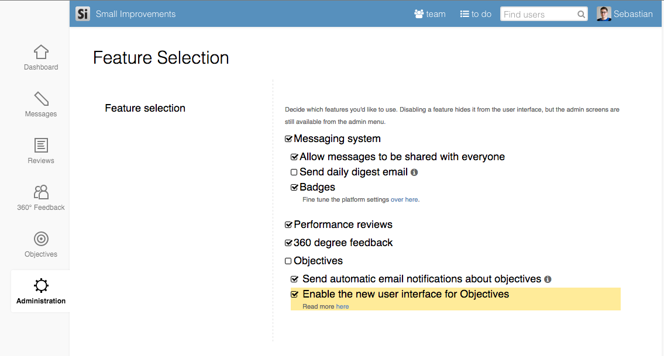Click the magnifier in the Find users search box
The height and width of the screenshot is (356, 664).
(581, 13)
